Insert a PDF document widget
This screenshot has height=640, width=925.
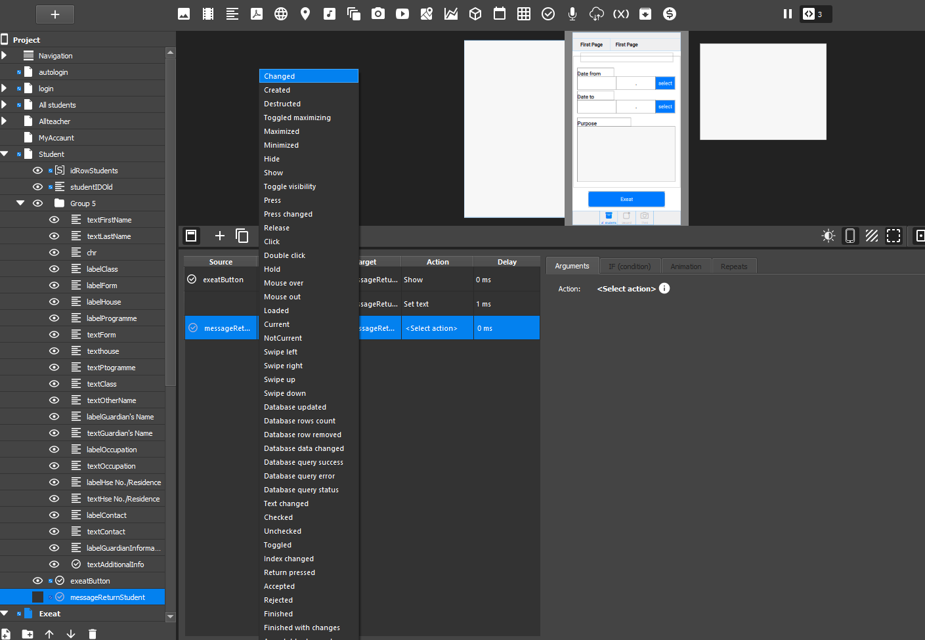click(257, 14)
